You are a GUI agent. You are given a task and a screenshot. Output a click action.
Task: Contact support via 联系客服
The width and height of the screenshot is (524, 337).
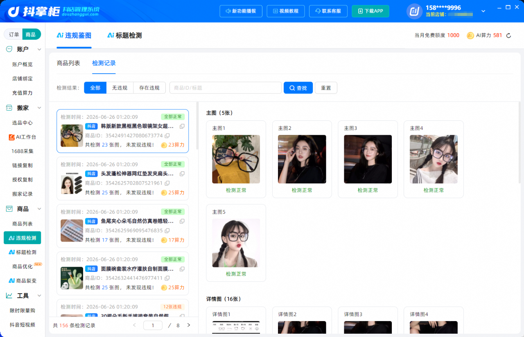pyautogui.click(x=328, y=11)
